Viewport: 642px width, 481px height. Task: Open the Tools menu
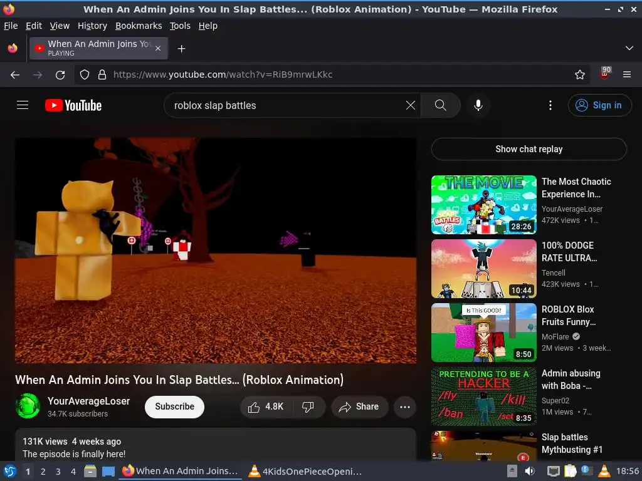point(180,26)
